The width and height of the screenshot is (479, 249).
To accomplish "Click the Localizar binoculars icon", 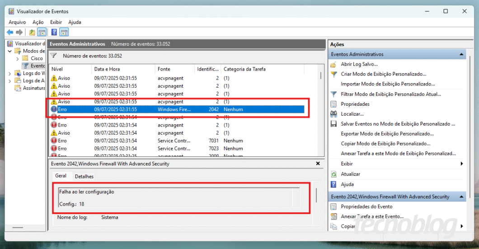I will pos(333,114).
